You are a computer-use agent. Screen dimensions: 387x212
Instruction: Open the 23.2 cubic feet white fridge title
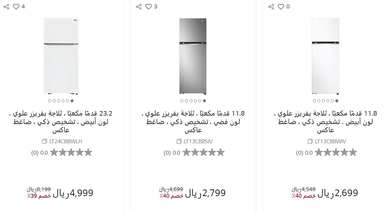tap(61, 122)
